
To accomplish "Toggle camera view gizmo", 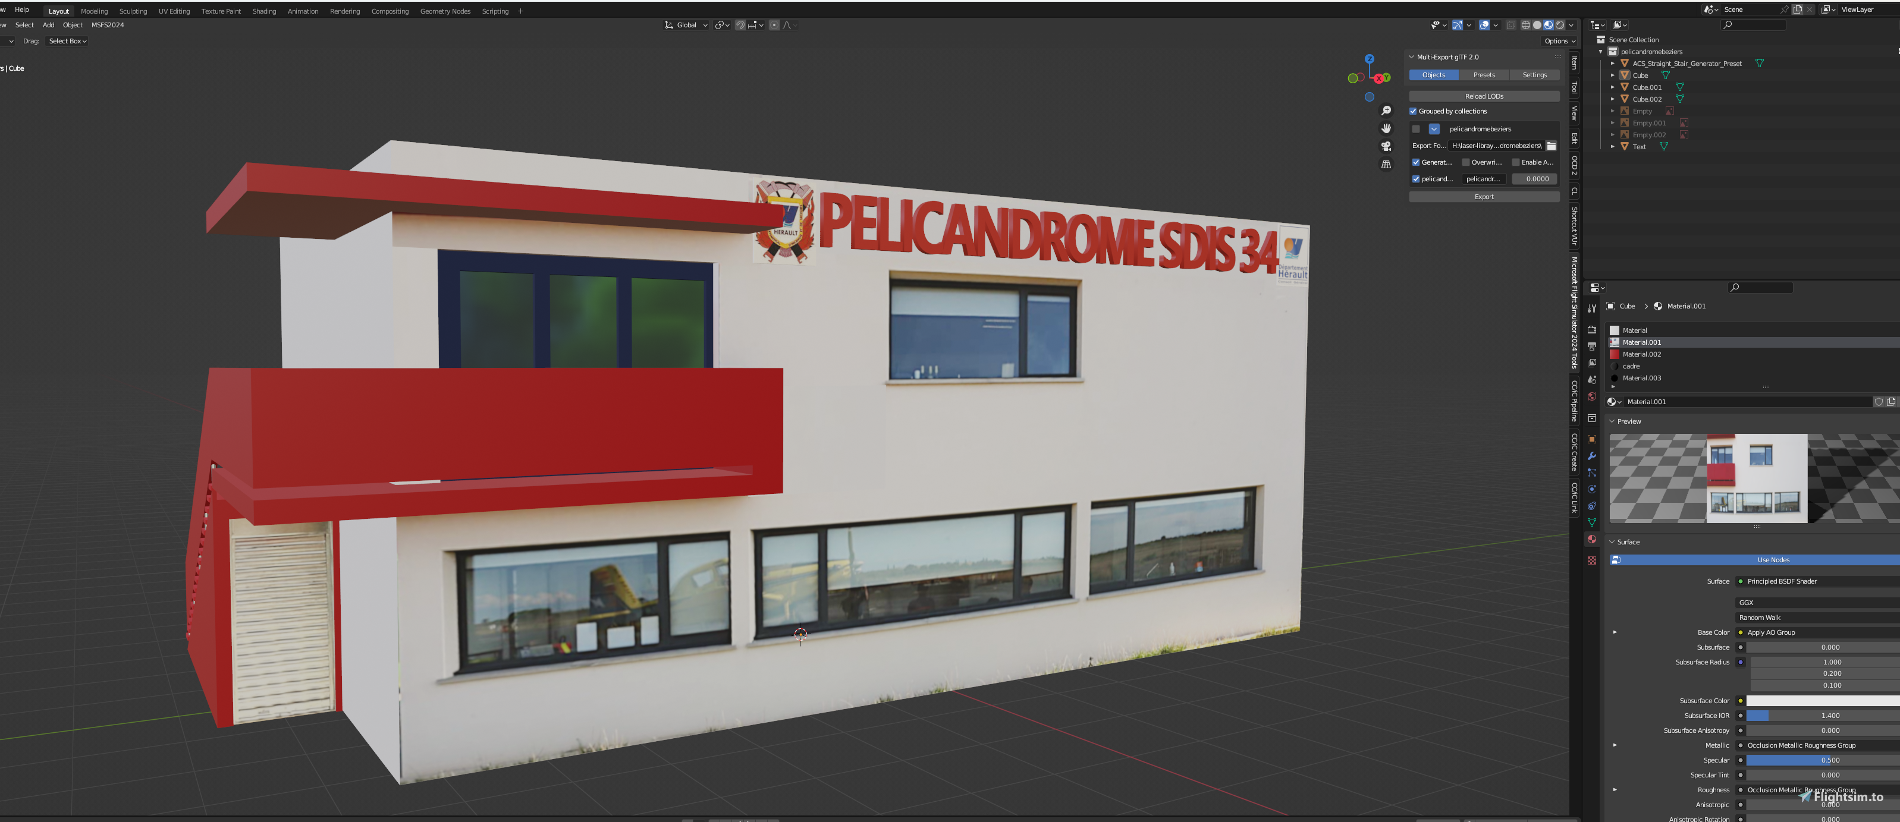I will 1386,146.
